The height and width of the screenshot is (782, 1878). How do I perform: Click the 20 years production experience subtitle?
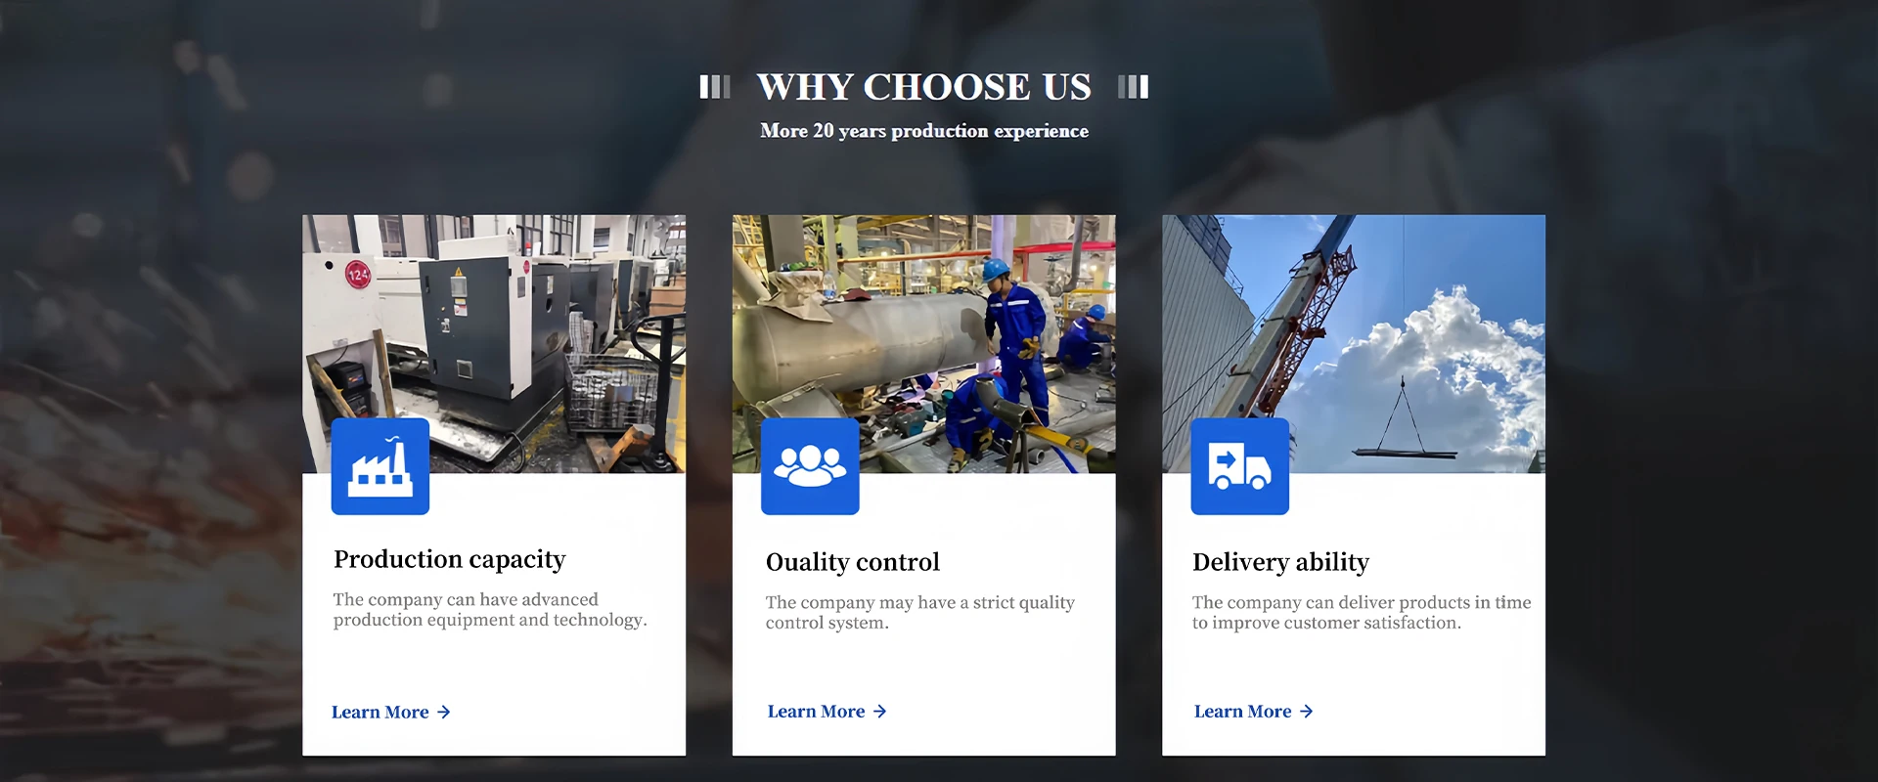[x=924, y=131]
